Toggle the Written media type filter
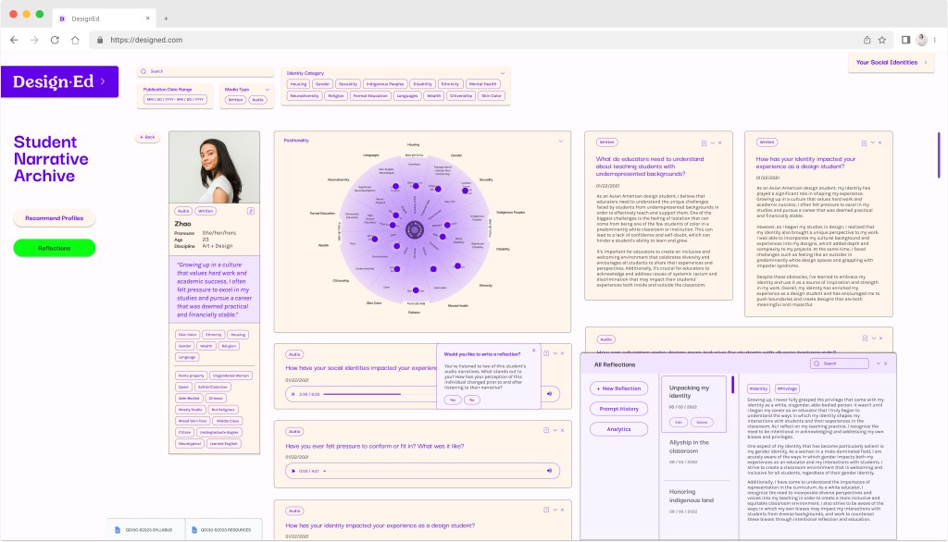948x542 pixels. pyautogui.click(x=235, y=99)
